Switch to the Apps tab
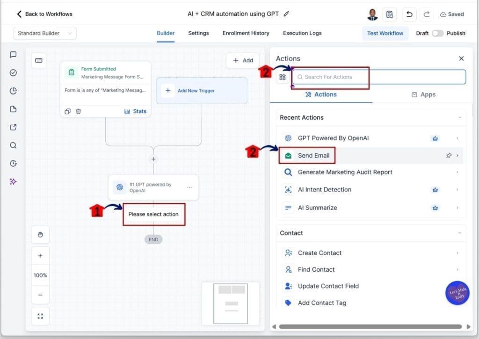This screenshot has height=339, width=479. [x=423, y=94]
